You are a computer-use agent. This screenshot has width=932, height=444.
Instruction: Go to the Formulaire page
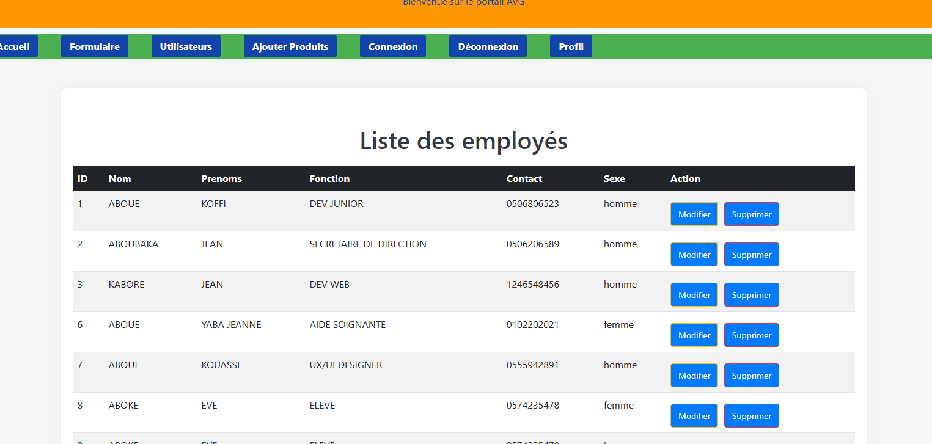(x=95, y=46)
